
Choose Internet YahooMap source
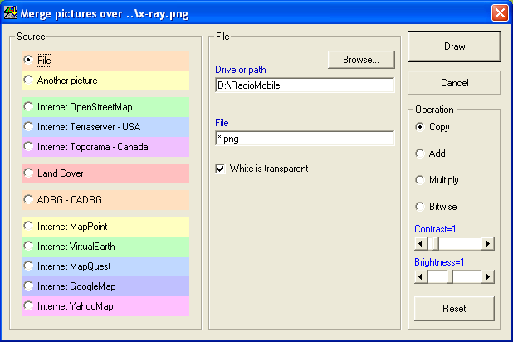pos(28,306)
